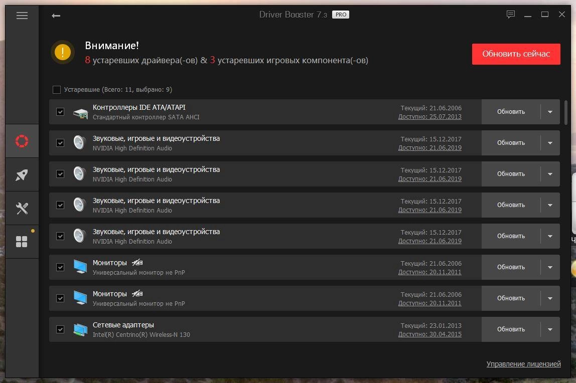This screenshot has width=576, height=383.
Task: Uncheck the second NVIDIA High Definition Audio checkbox
Action: pos(60,174)
